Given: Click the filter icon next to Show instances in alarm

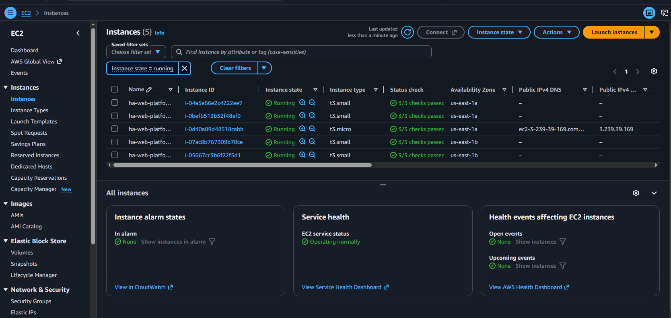Looking at the screenshot, I should pos(212,242).
